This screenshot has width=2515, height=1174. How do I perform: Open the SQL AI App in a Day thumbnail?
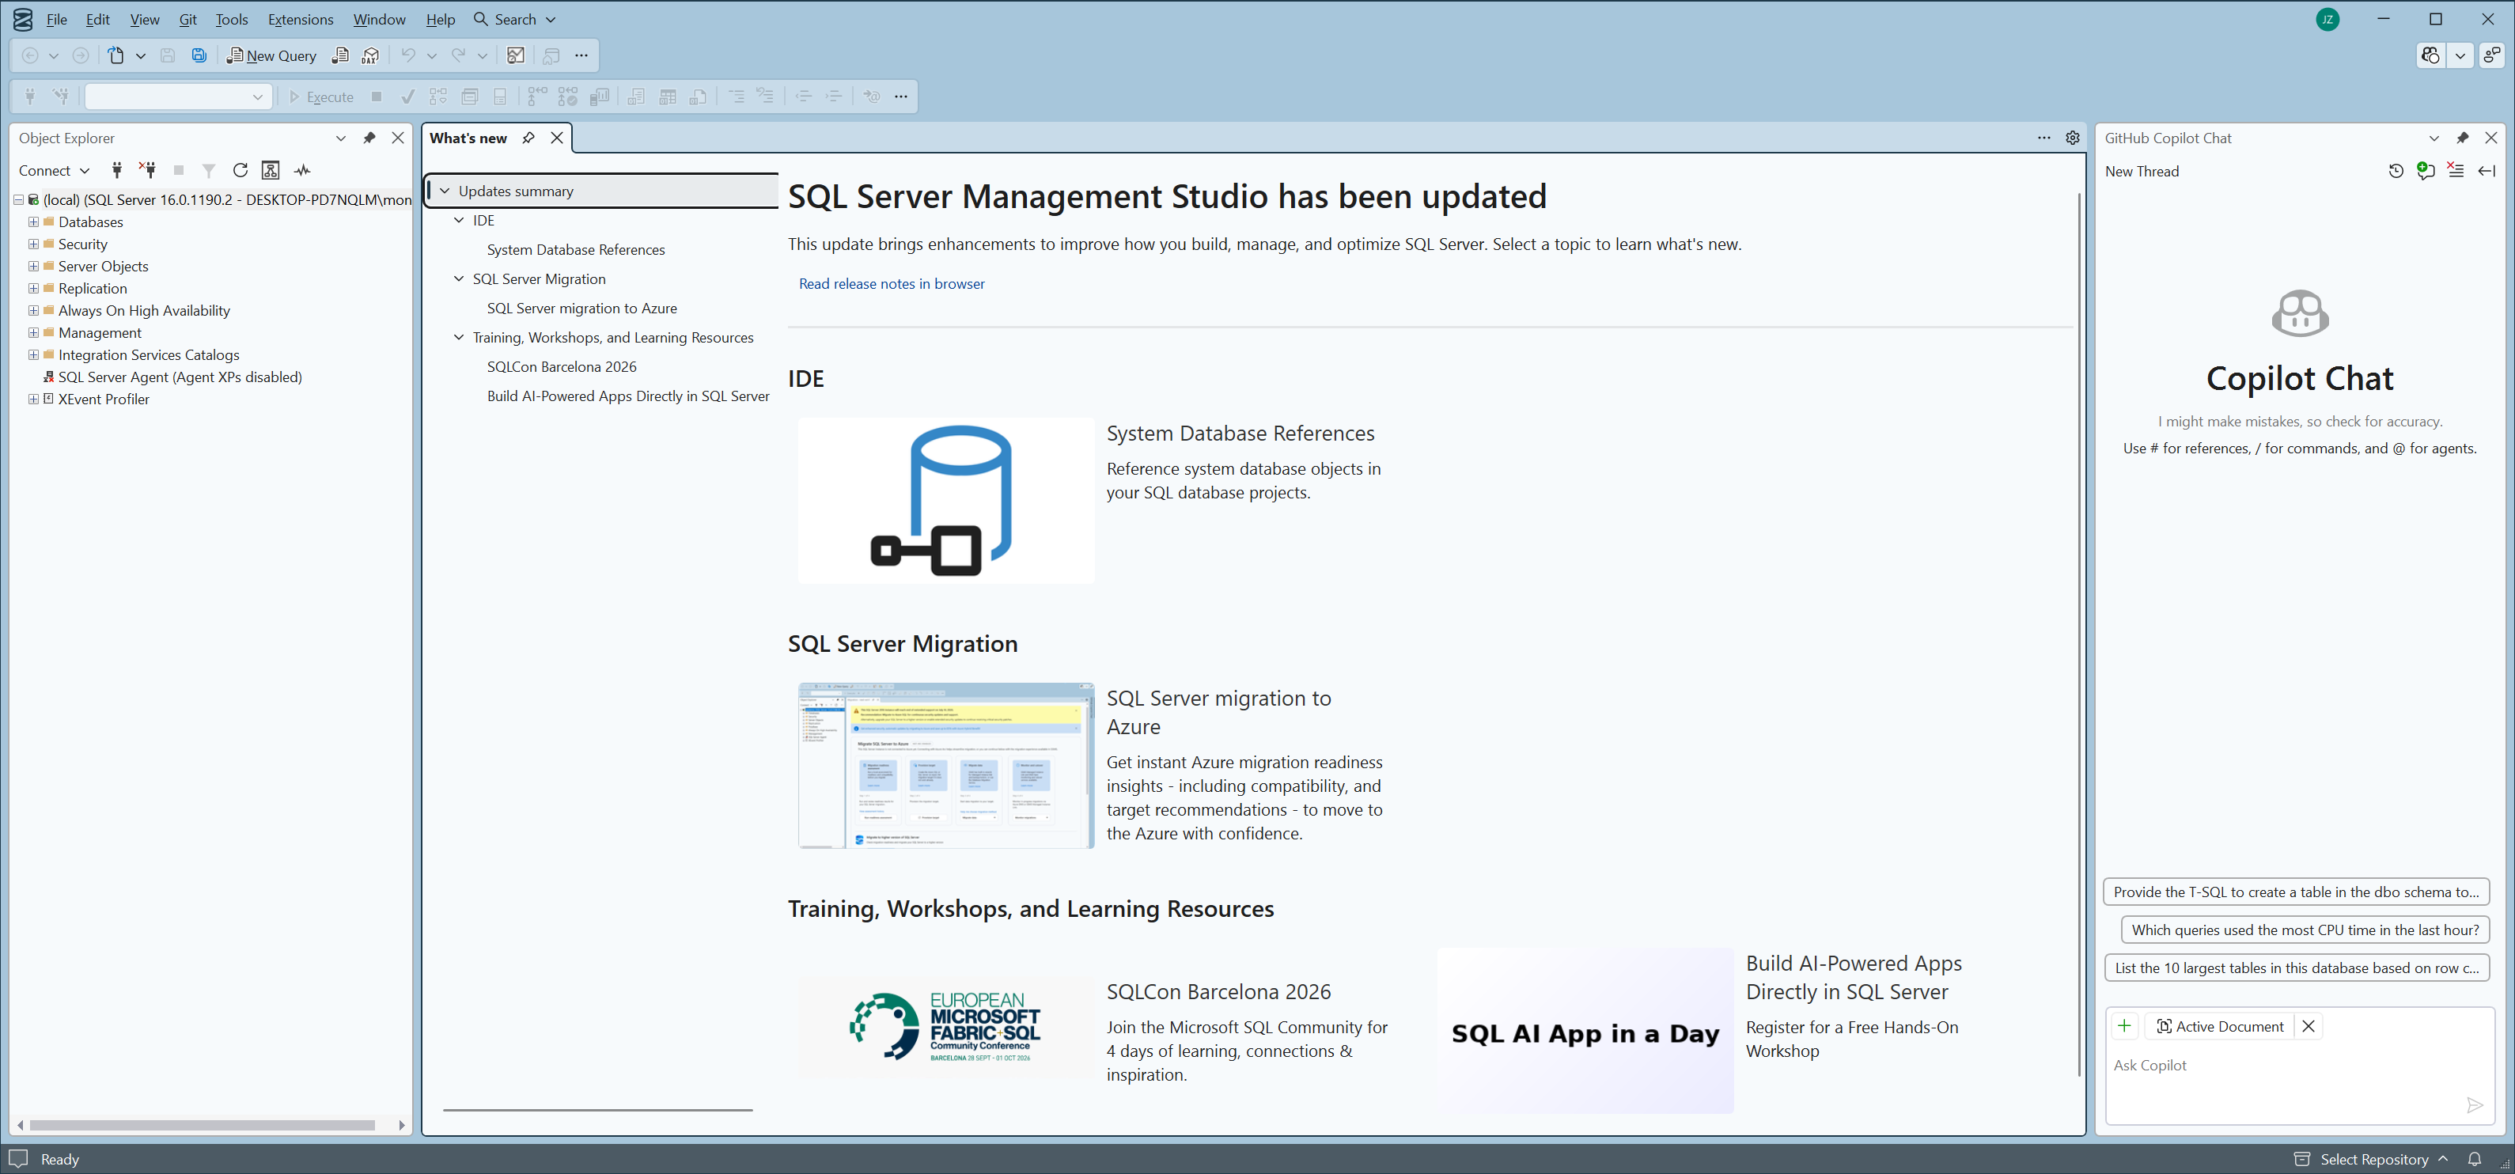tap(1585, 1031)
